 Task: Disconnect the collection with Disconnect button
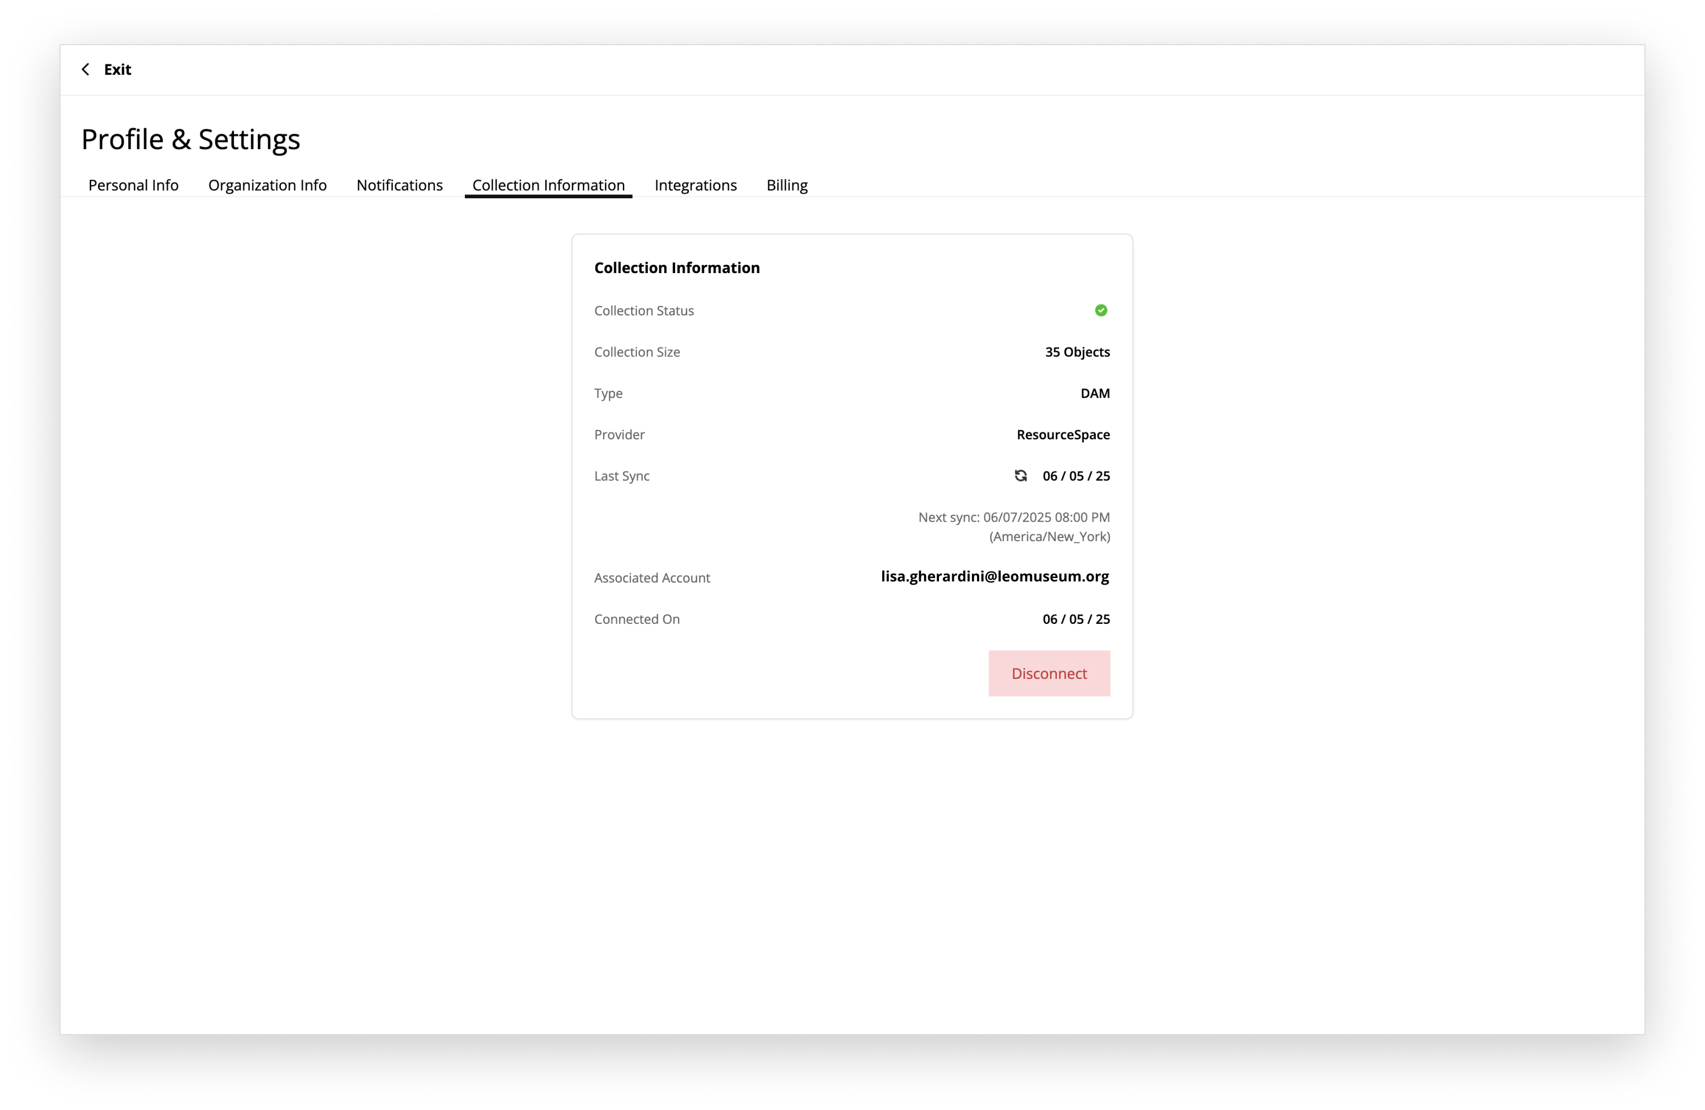pyautogui.click(x=1049, y=673)
